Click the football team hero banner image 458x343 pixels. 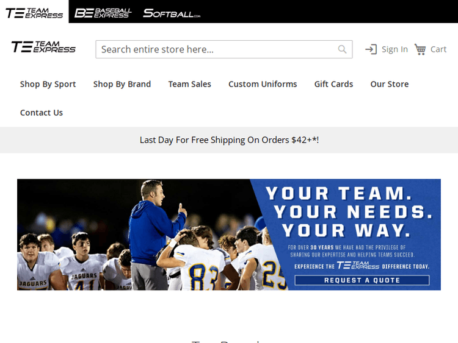[x=229, y=235]
